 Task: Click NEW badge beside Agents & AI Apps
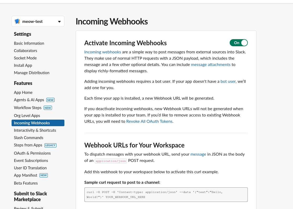[x=50, y=100]
